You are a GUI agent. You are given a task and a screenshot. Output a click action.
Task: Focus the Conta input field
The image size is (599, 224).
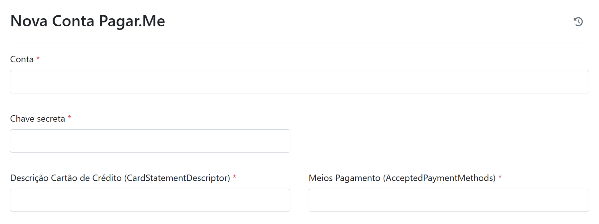299,82
